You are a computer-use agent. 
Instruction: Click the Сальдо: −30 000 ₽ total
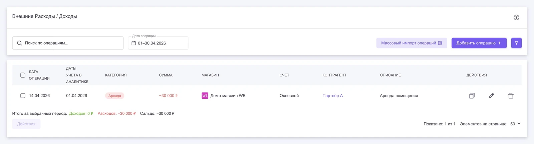[157, 113]
